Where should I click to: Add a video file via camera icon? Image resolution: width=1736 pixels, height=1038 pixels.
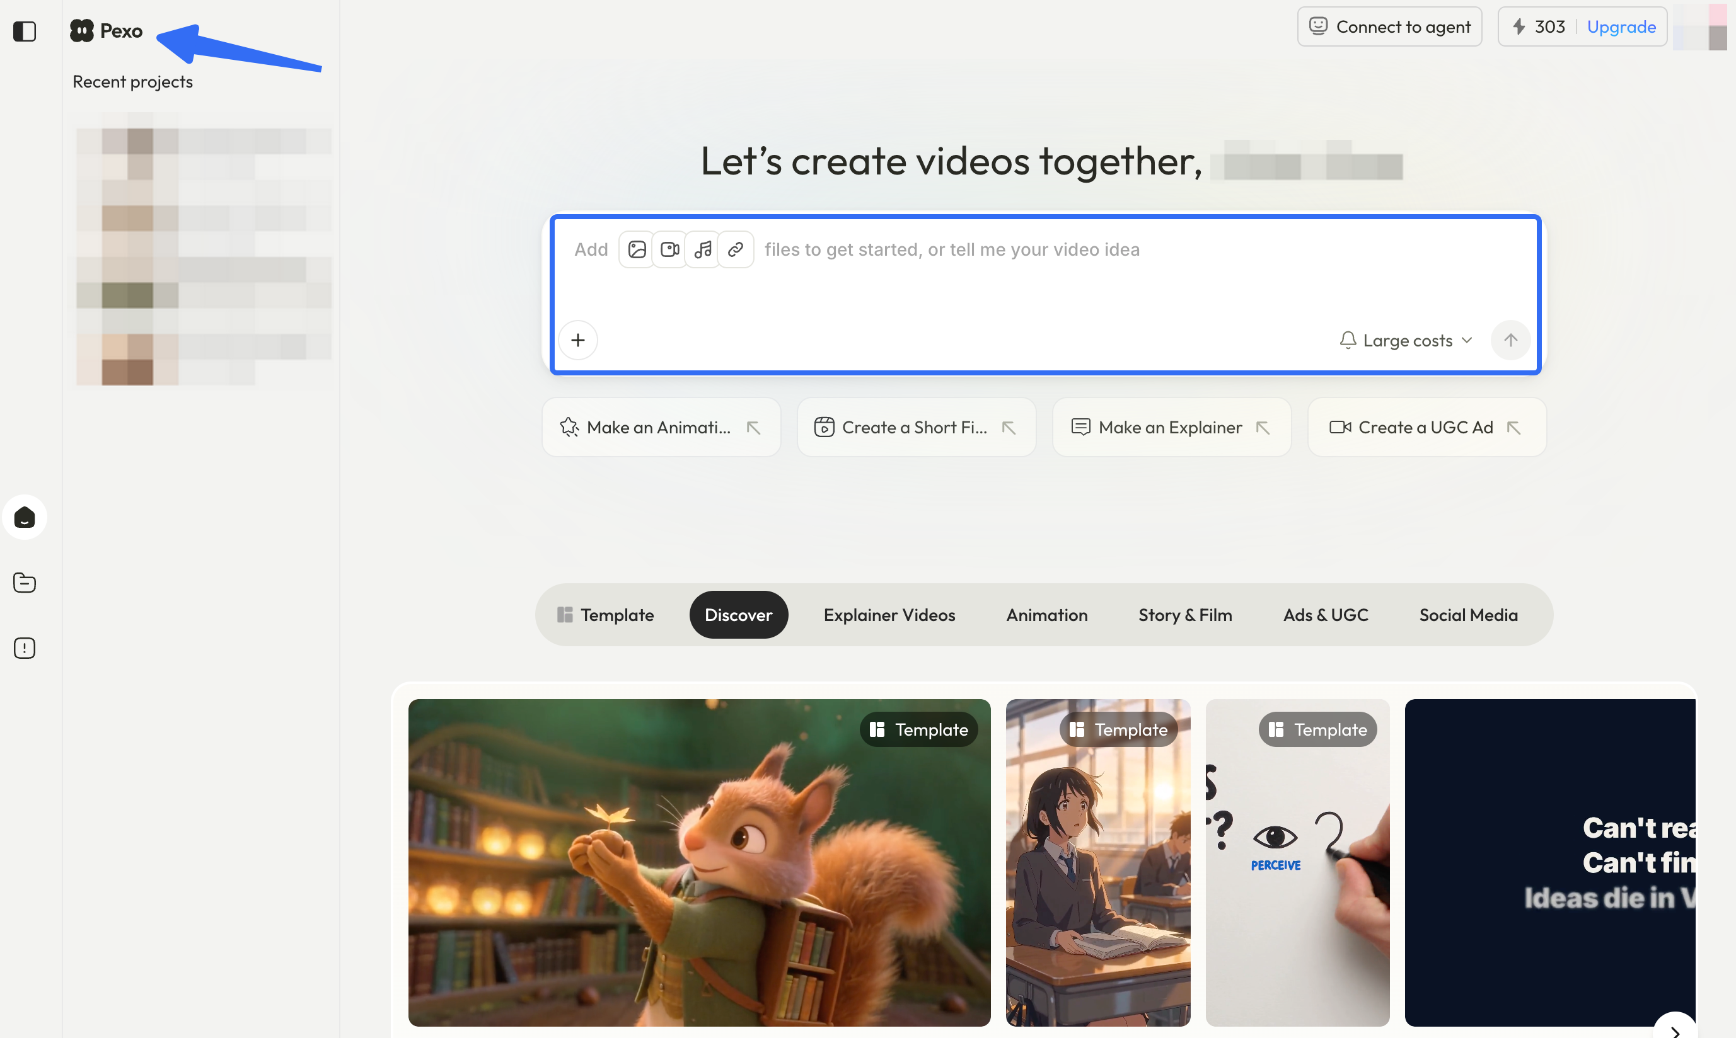[669, 249]
